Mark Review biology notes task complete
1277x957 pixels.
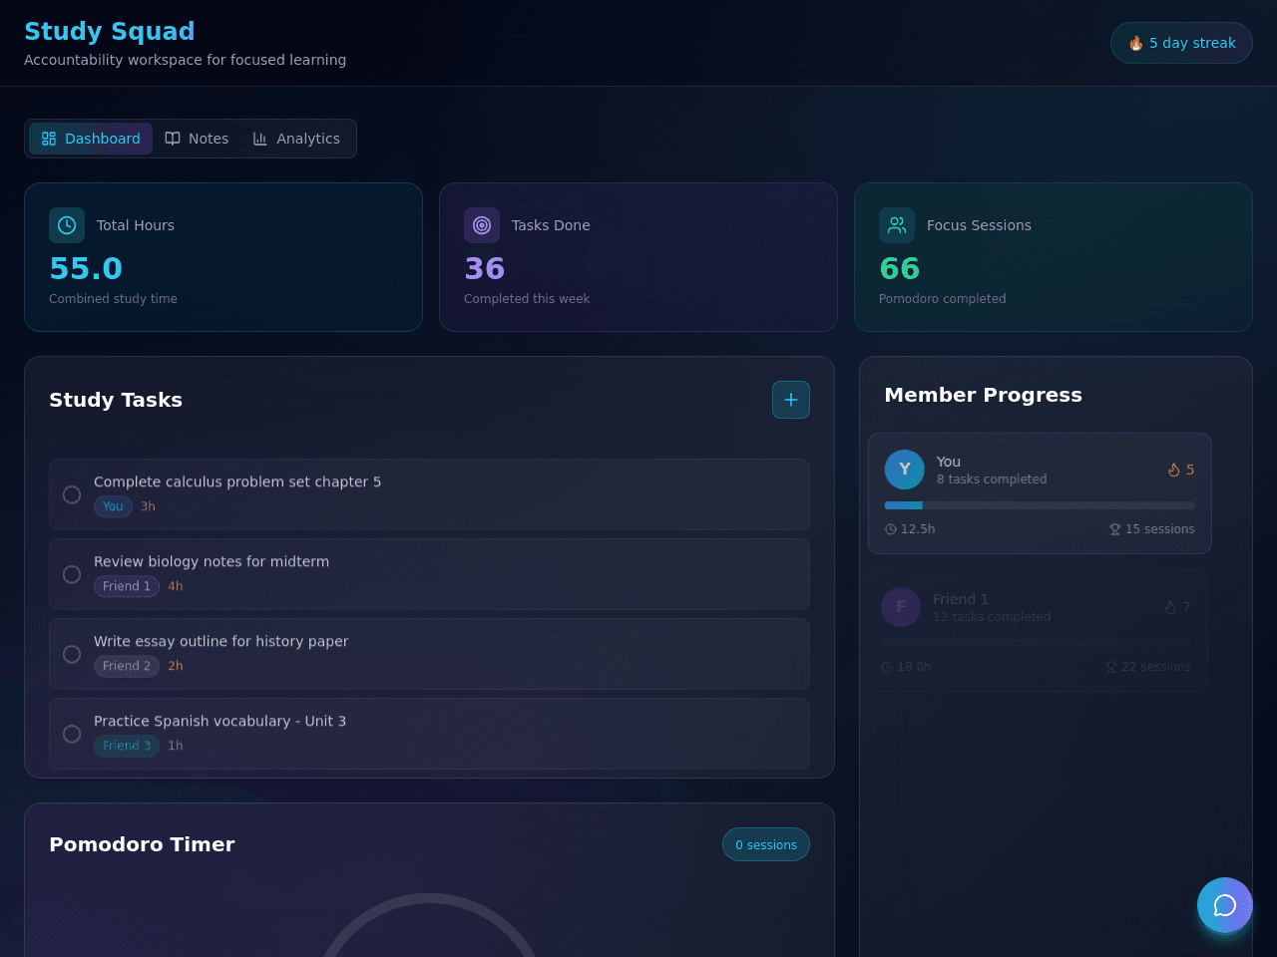coord(72,574)
